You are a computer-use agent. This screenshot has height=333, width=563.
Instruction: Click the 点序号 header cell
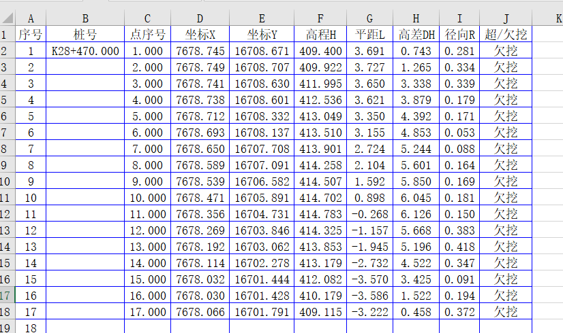tap(147, 35)
